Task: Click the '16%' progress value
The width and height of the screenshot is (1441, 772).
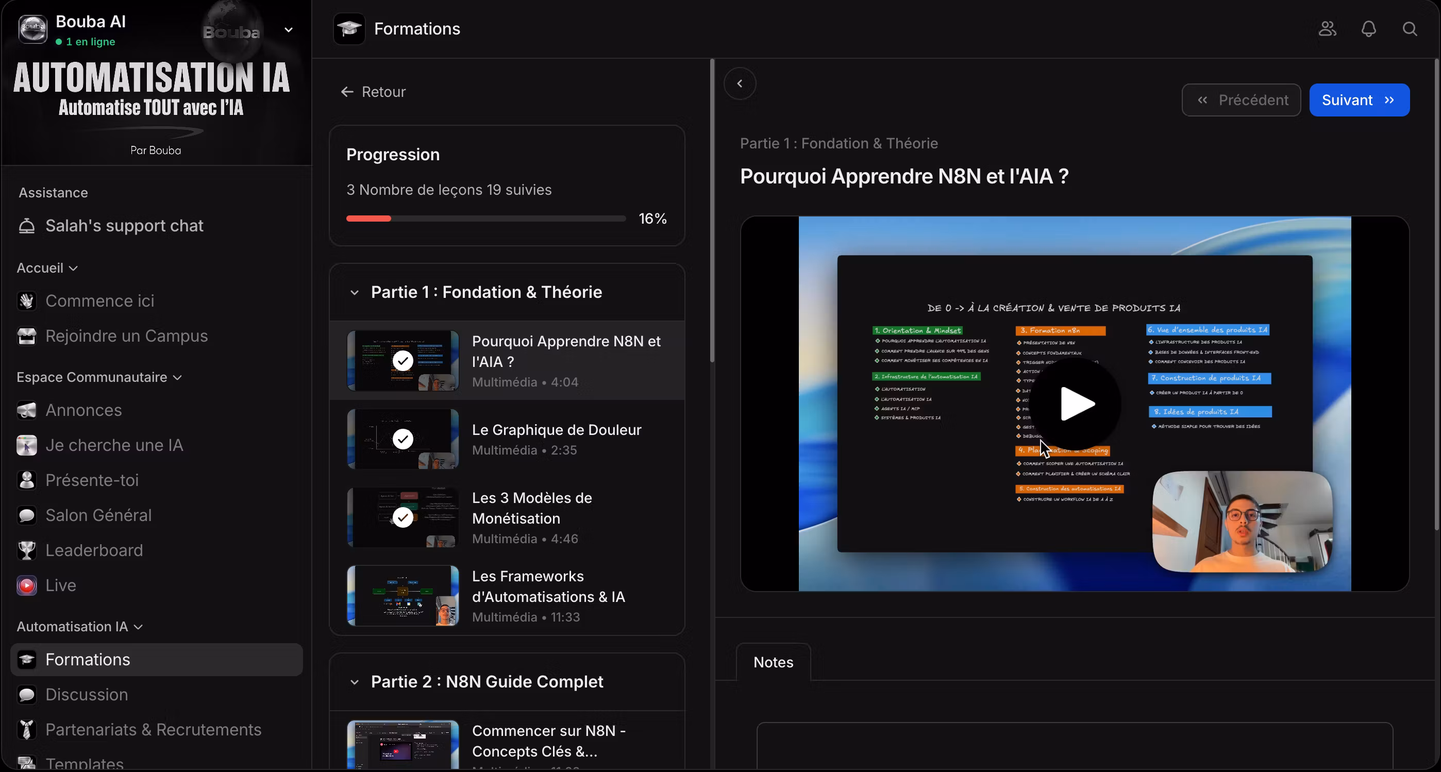Action: pyautogui.click(x=652, y=219)
